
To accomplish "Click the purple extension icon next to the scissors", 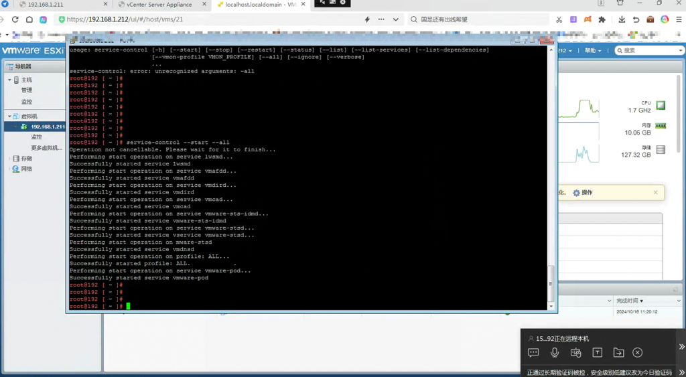I will click(573, 19).
